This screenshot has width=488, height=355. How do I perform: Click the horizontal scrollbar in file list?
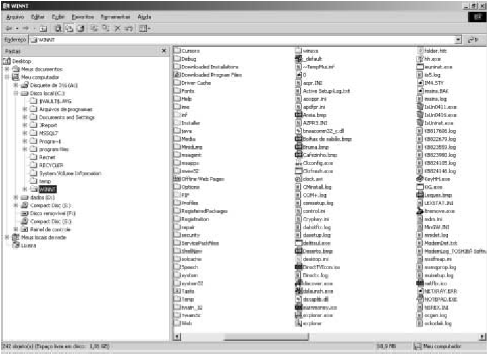click(263, 336)
